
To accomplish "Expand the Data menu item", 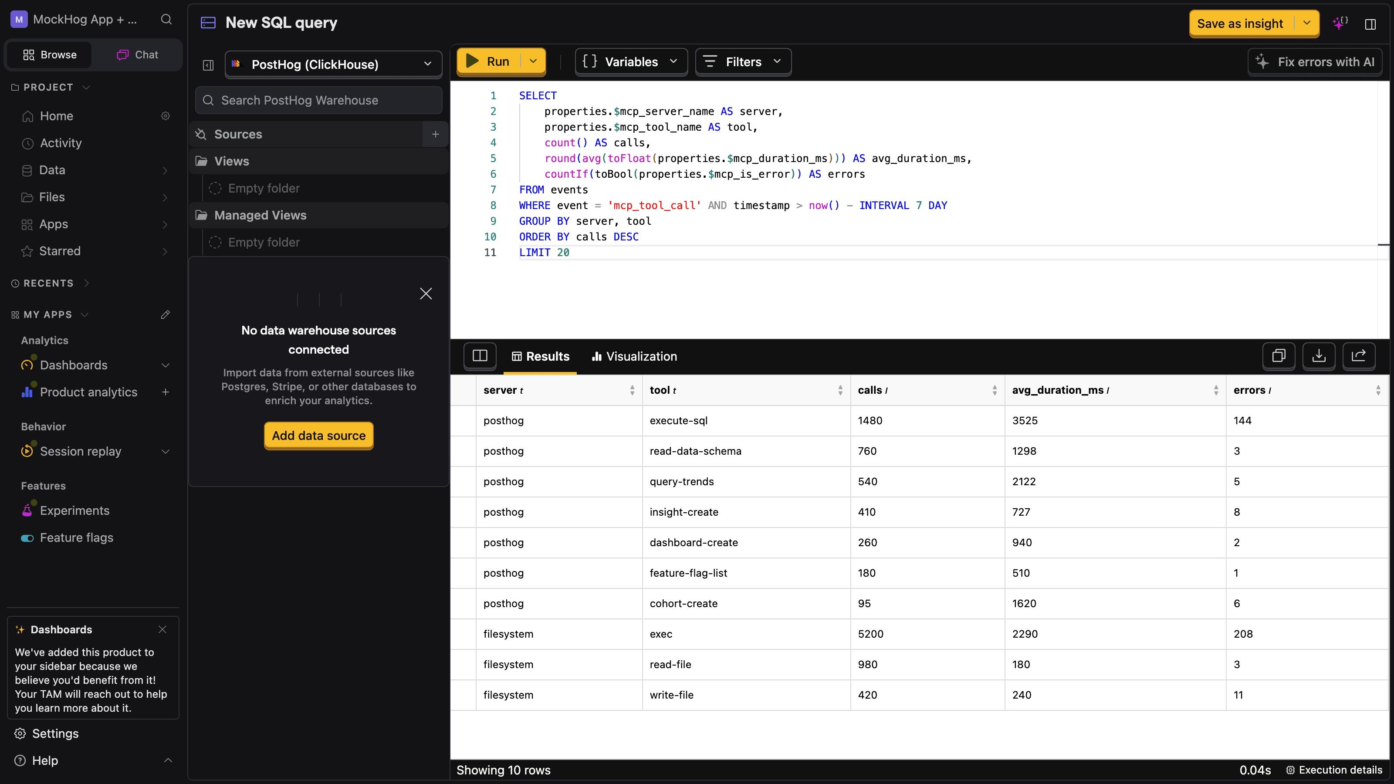I will [165, 170].
